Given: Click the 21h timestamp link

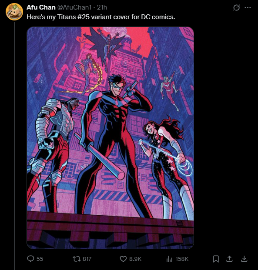Looking at the screenshot, I should coord(102,7).
